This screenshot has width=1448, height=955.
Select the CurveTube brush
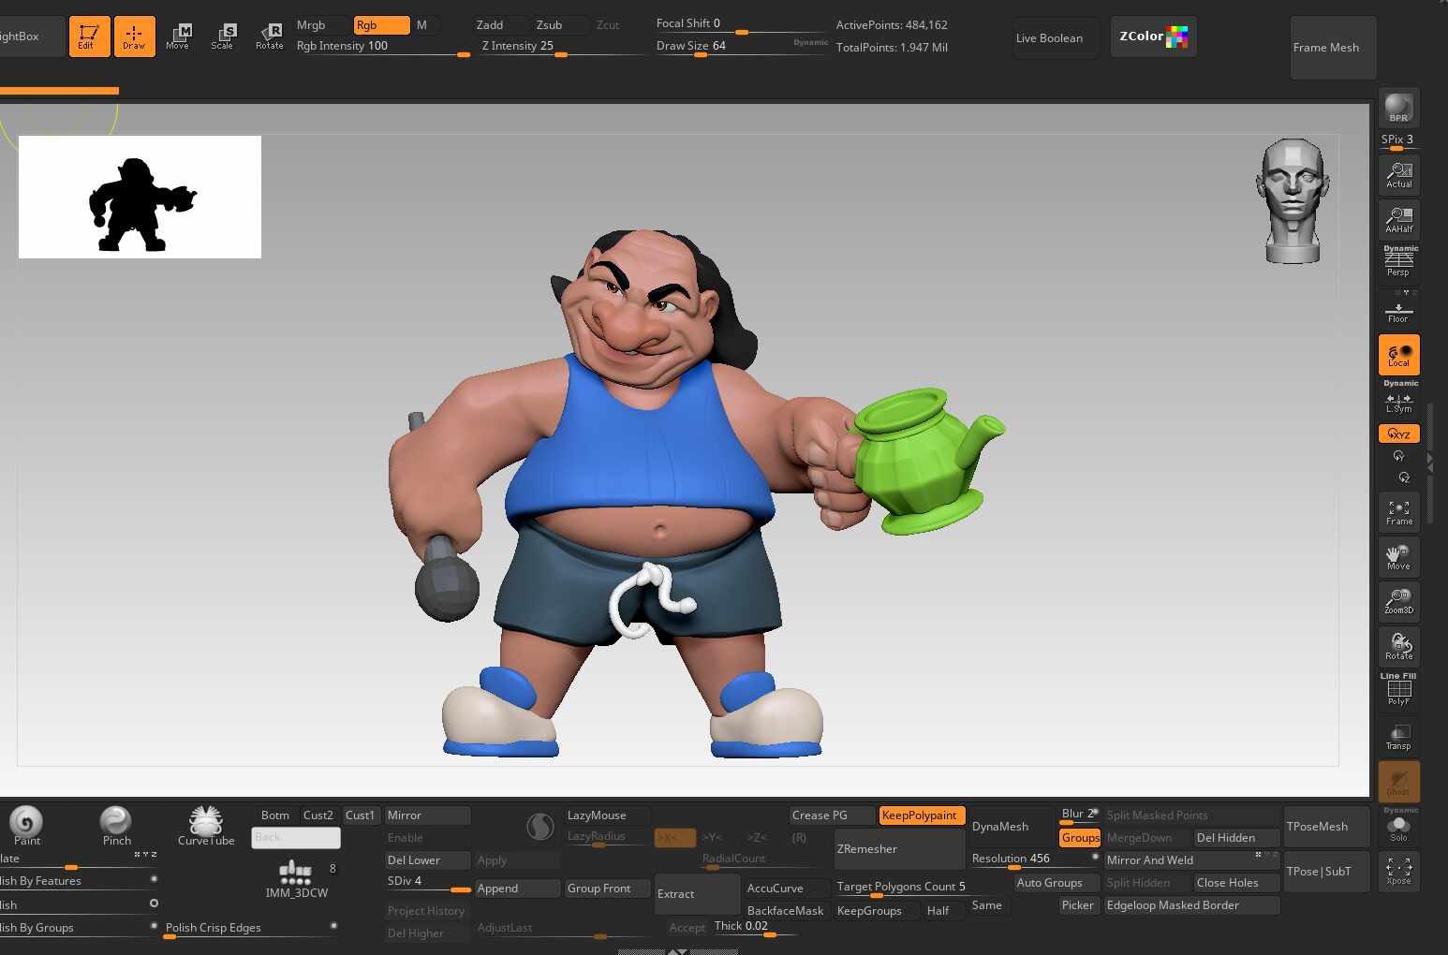point(206,826)
